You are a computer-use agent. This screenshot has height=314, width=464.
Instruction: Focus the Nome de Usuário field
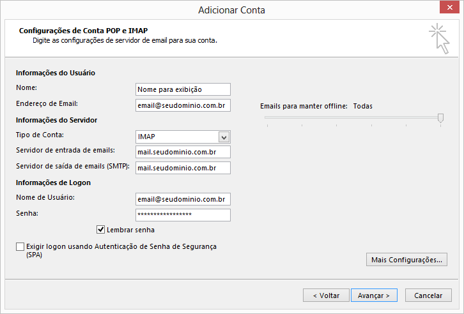coord(183,199)
